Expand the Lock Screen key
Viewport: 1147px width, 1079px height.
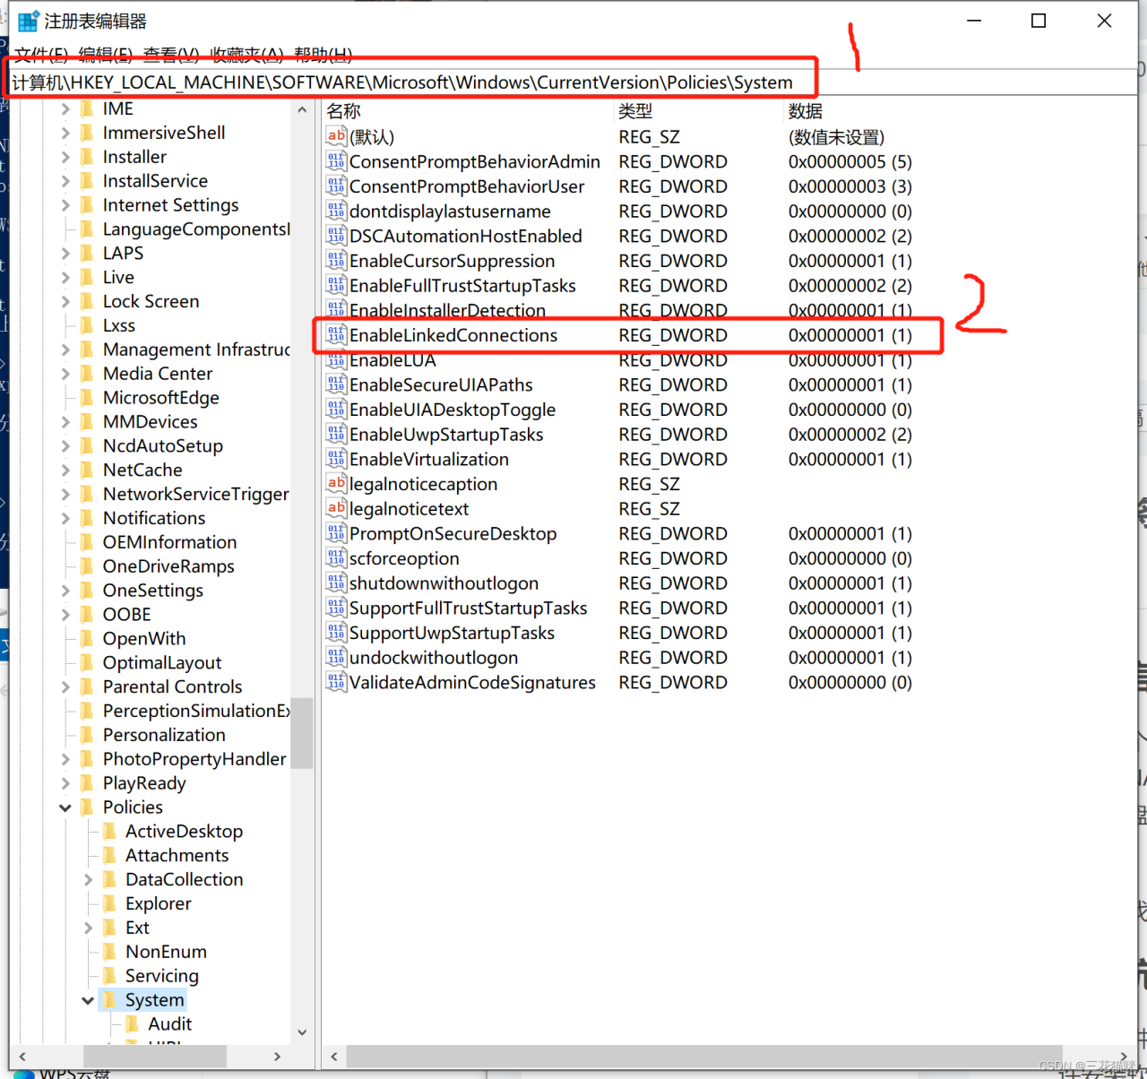[x=65, y=302]
